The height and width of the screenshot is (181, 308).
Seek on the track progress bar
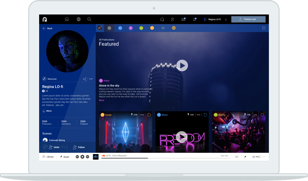(166, 158)
